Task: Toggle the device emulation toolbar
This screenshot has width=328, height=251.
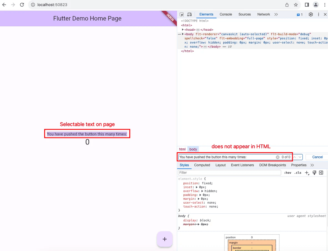Action: [x=189, y=14]
